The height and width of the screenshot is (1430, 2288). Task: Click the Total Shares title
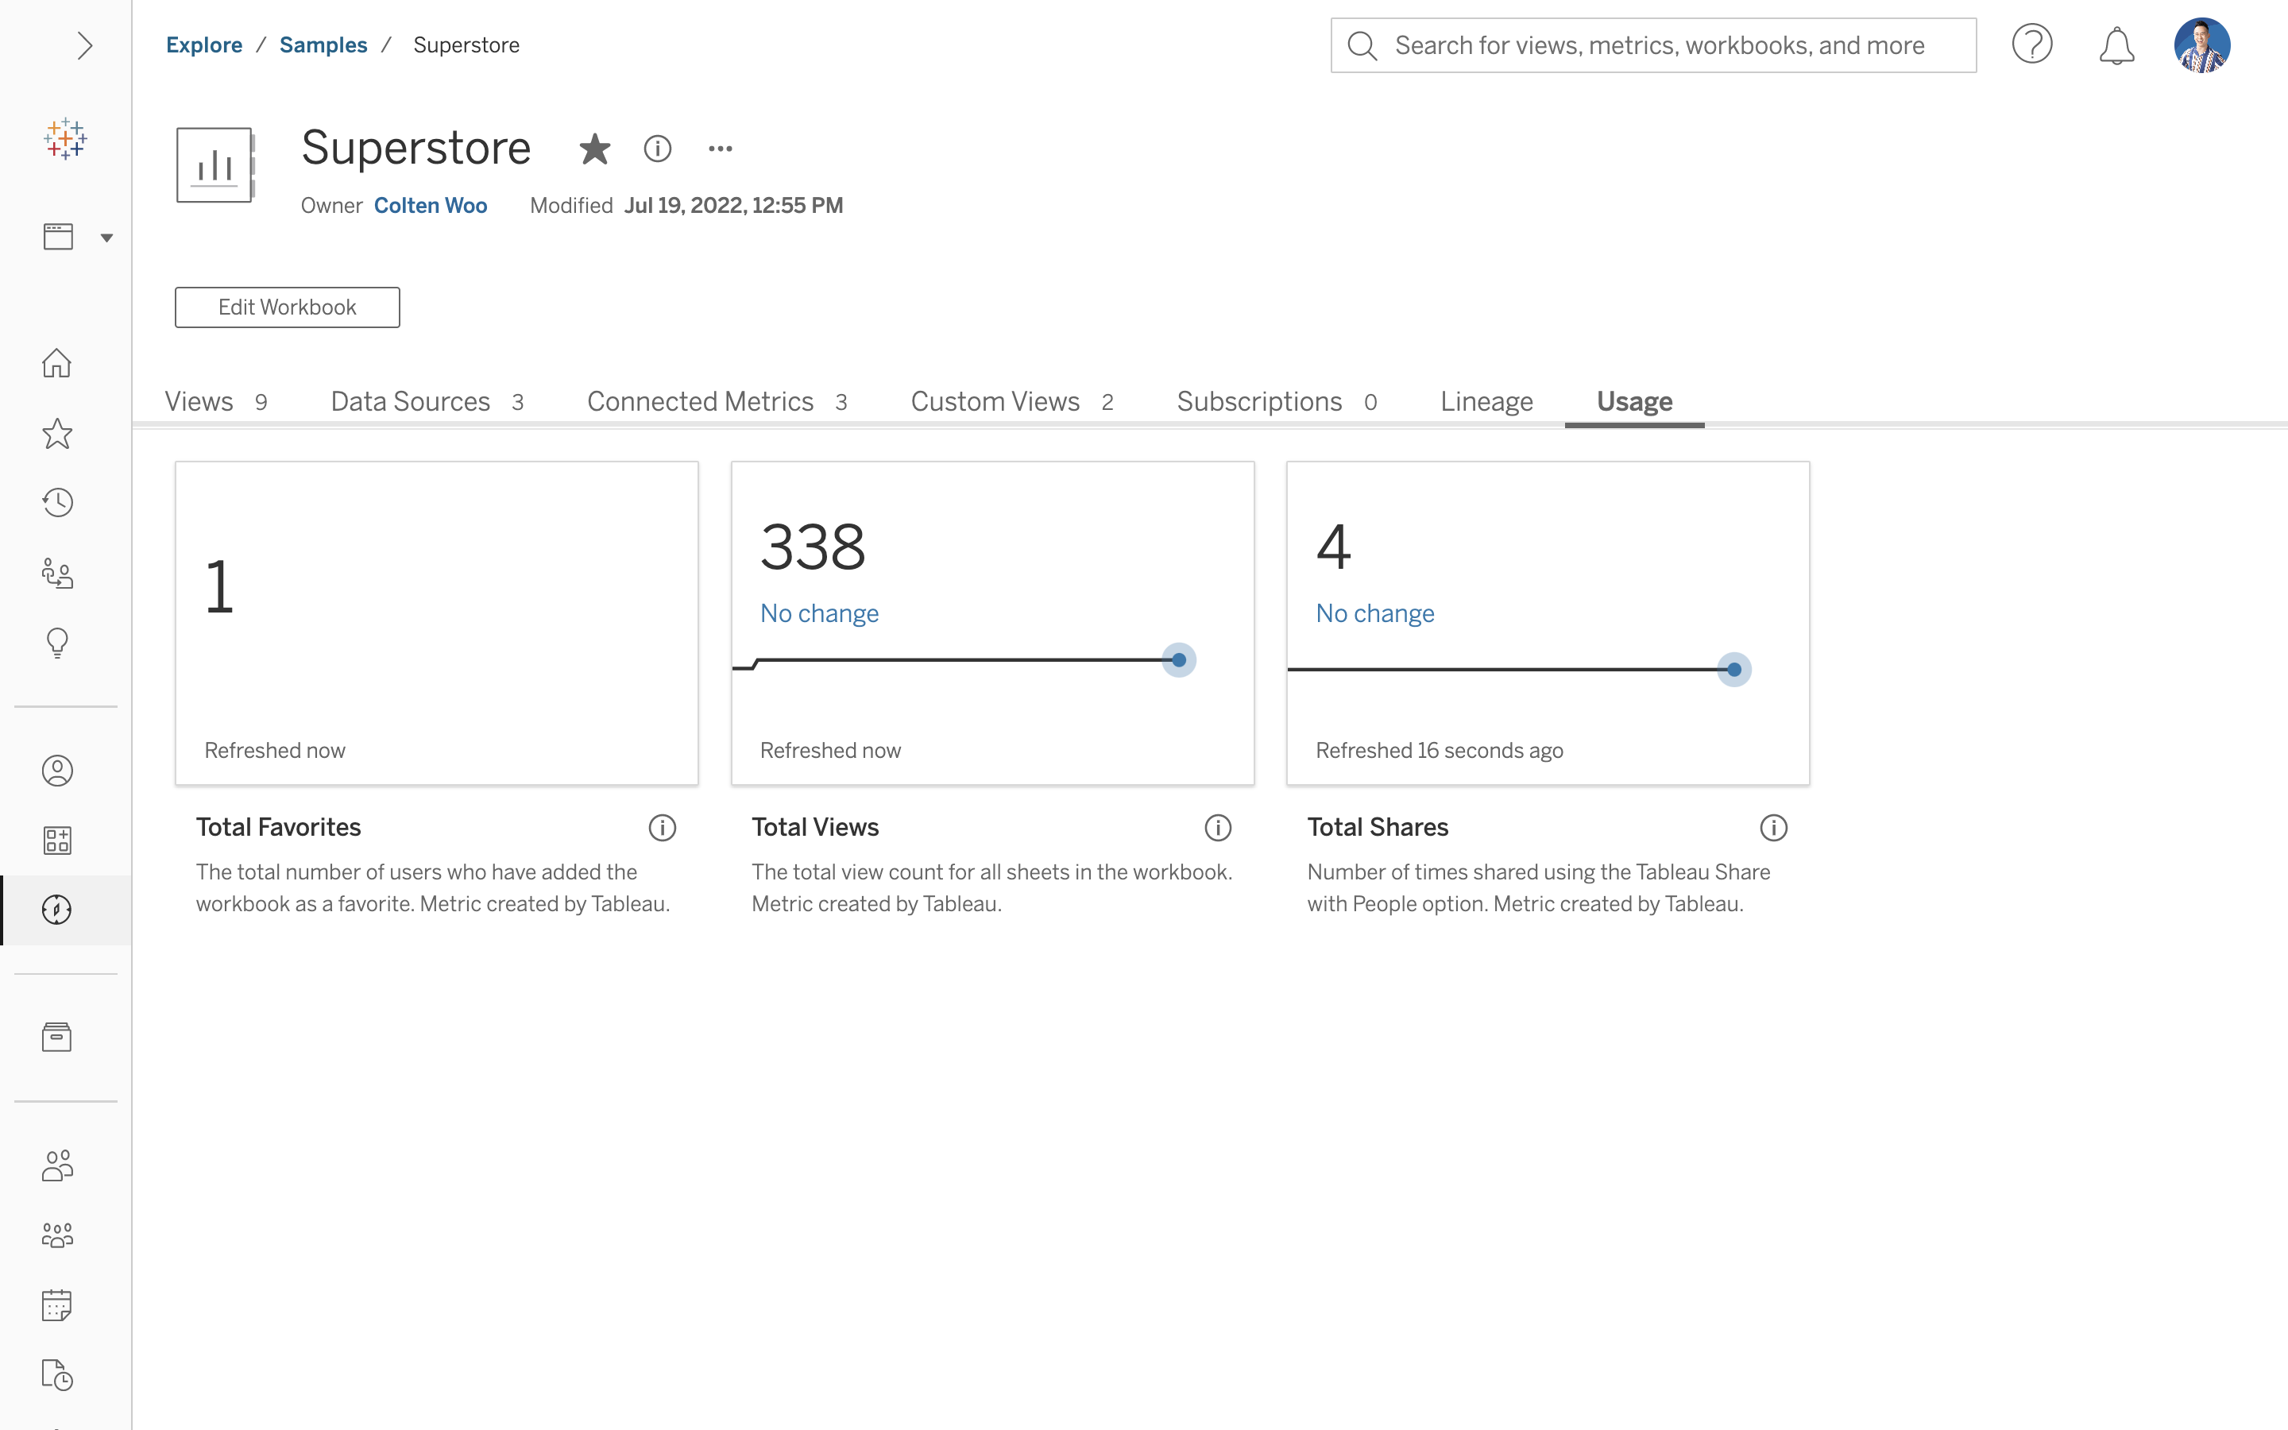(1378, 828)
